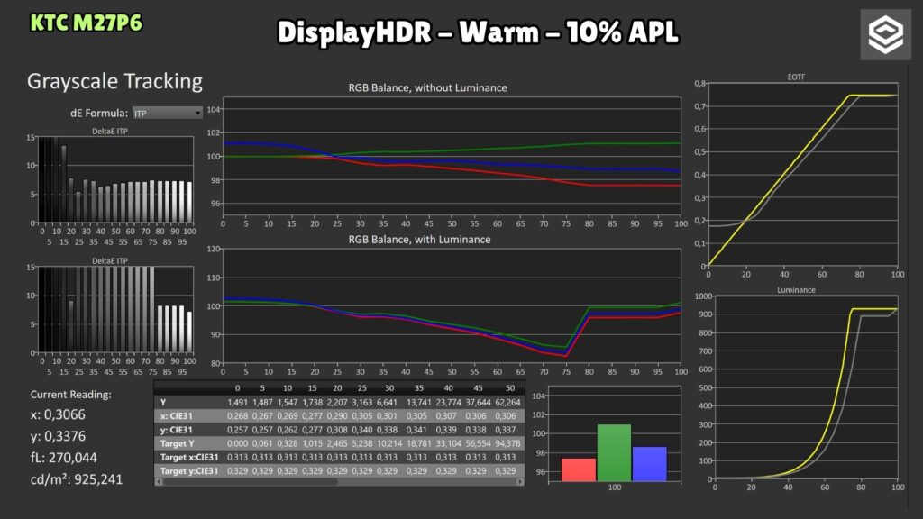Select the RGB Balance without Luminance chart

(x=452, y=157)
